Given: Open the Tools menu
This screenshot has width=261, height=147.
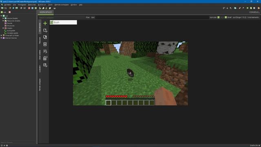Looking at the screenshot, I should tap(50, 5).
